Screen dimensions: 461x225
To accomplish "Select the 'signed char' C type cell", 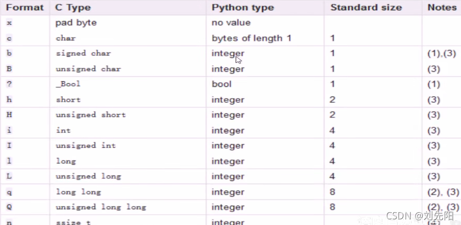I will pyautogui.click(x=83, y=53).
